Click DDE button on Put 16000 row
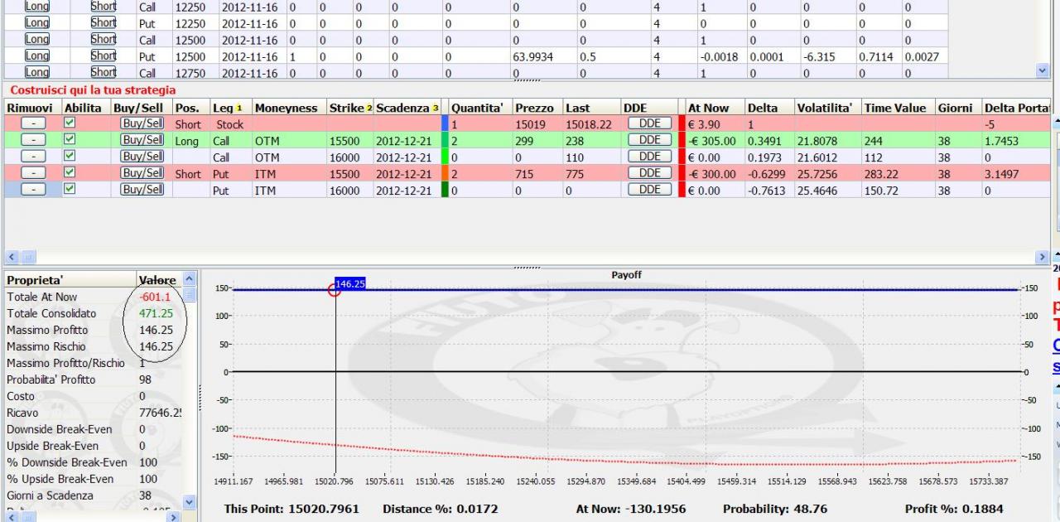Screen dimensions: 1060x522 coord(648,190)
